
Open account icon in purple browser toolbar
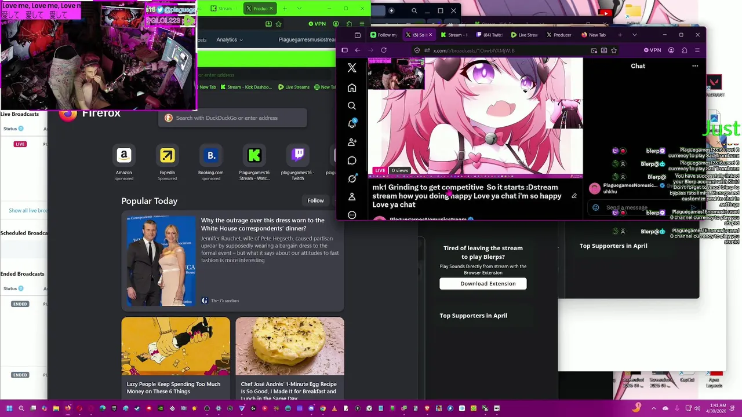671,50
